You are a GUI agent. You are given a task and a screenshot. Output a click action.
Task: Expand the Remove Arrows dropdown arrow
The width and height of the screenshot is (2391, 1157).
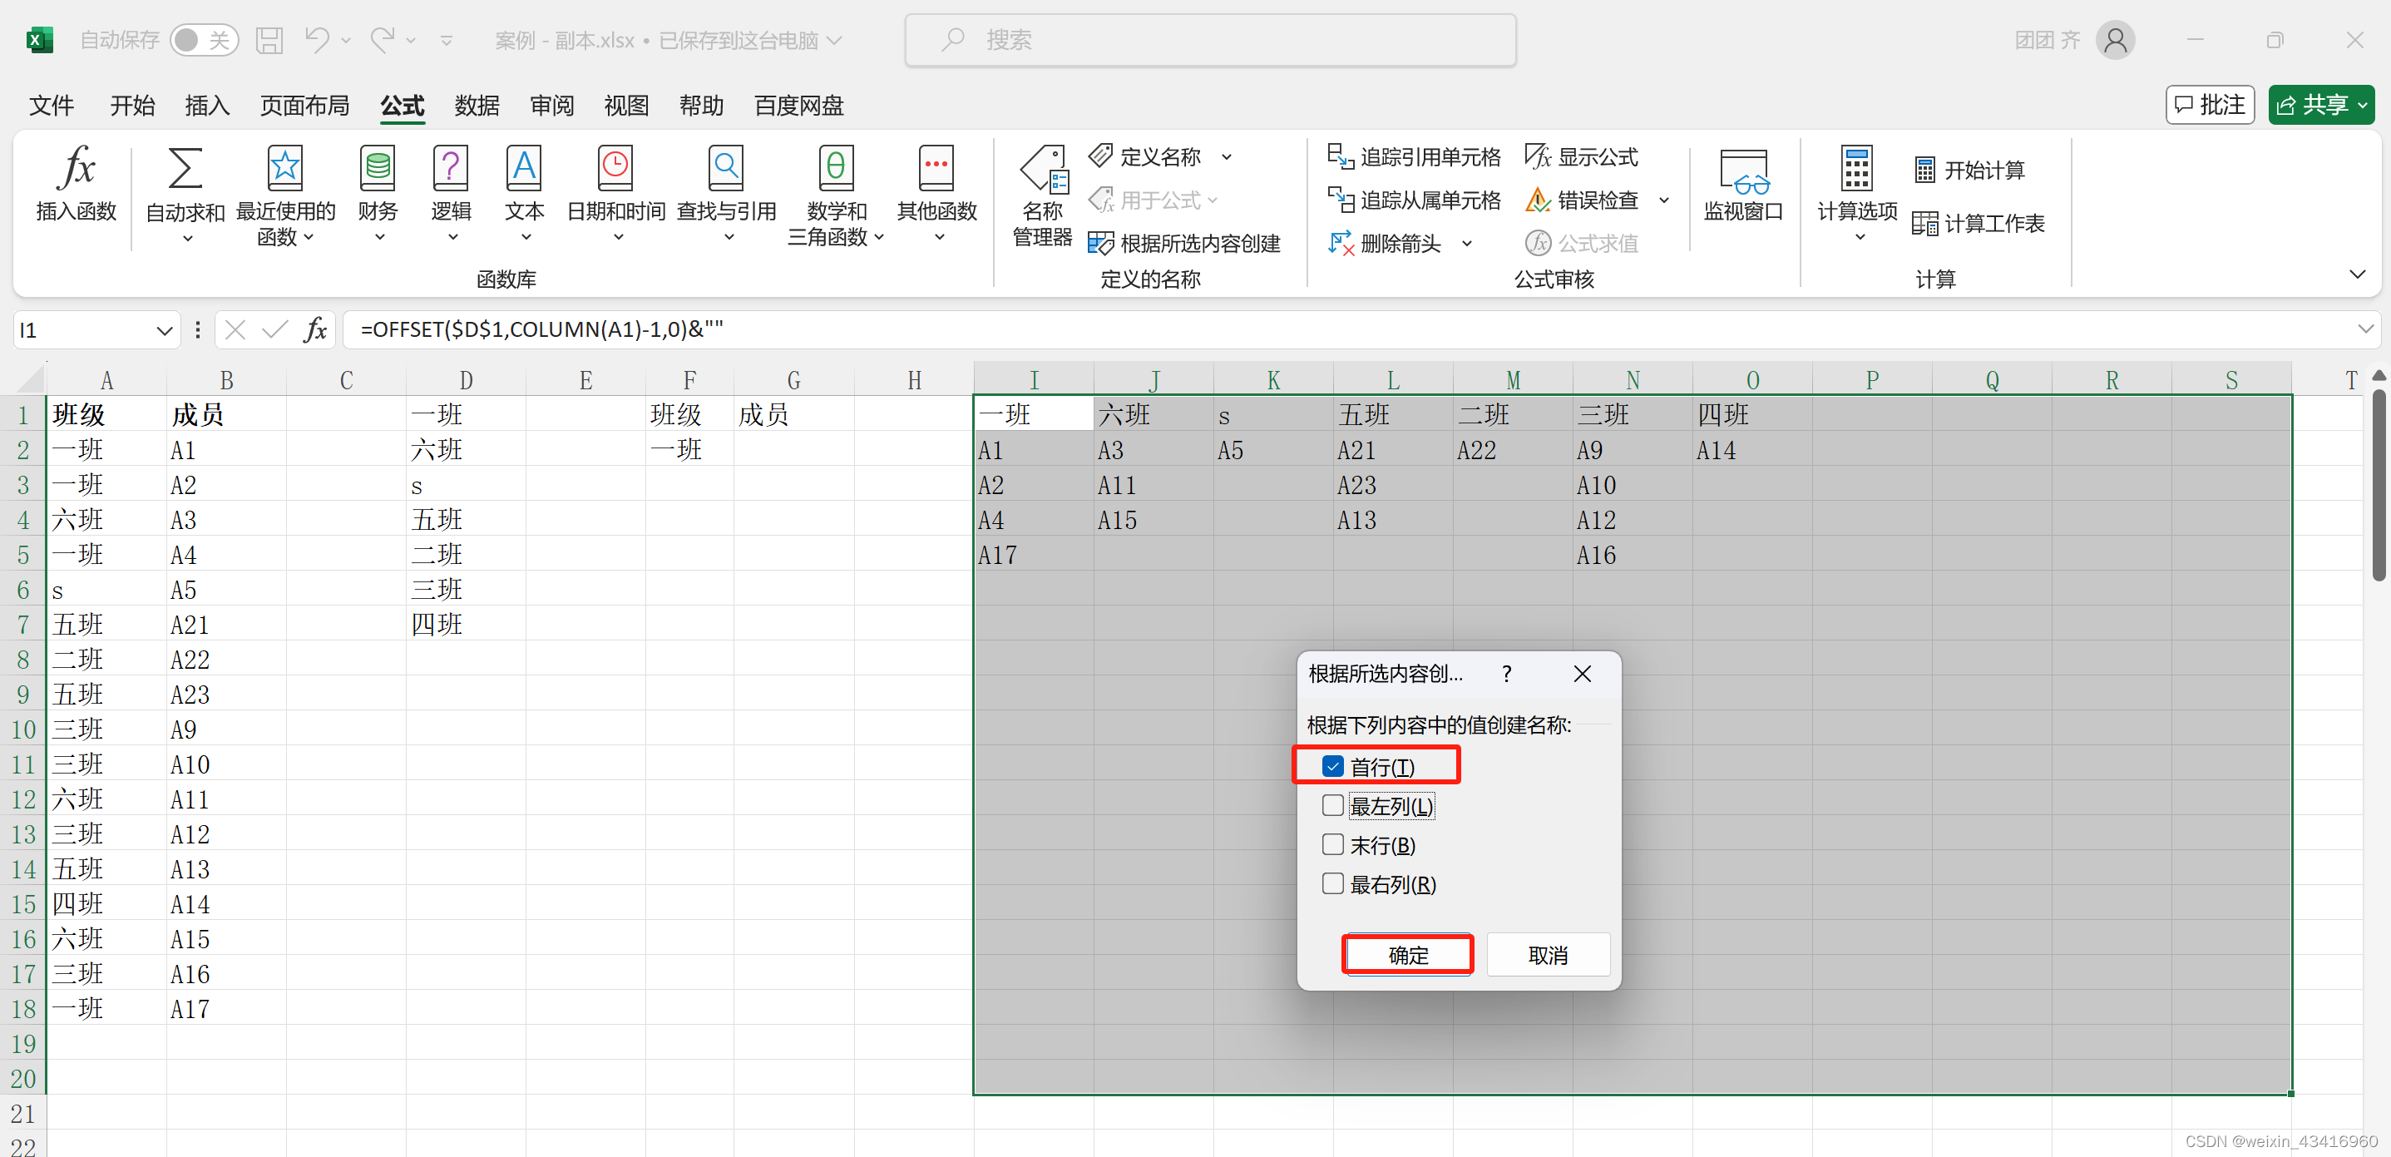tap(1466, 243)
